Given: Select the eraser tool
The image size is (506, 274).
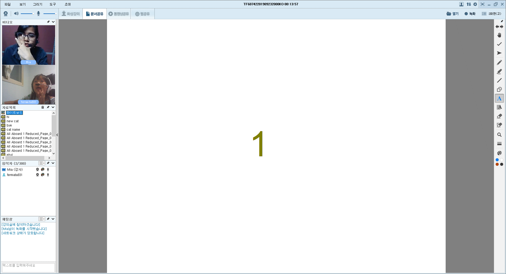Looking at the screenshot, I should [x=499, y=116].
